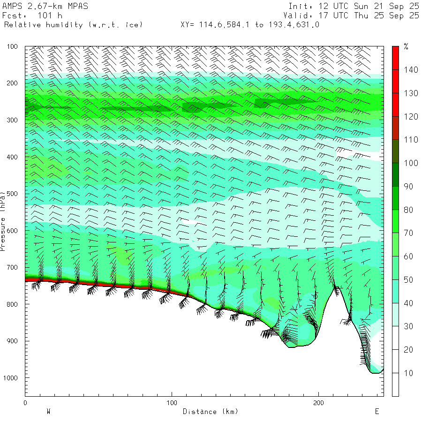Click the '%' unit label above the colorbar

(406, 46)
